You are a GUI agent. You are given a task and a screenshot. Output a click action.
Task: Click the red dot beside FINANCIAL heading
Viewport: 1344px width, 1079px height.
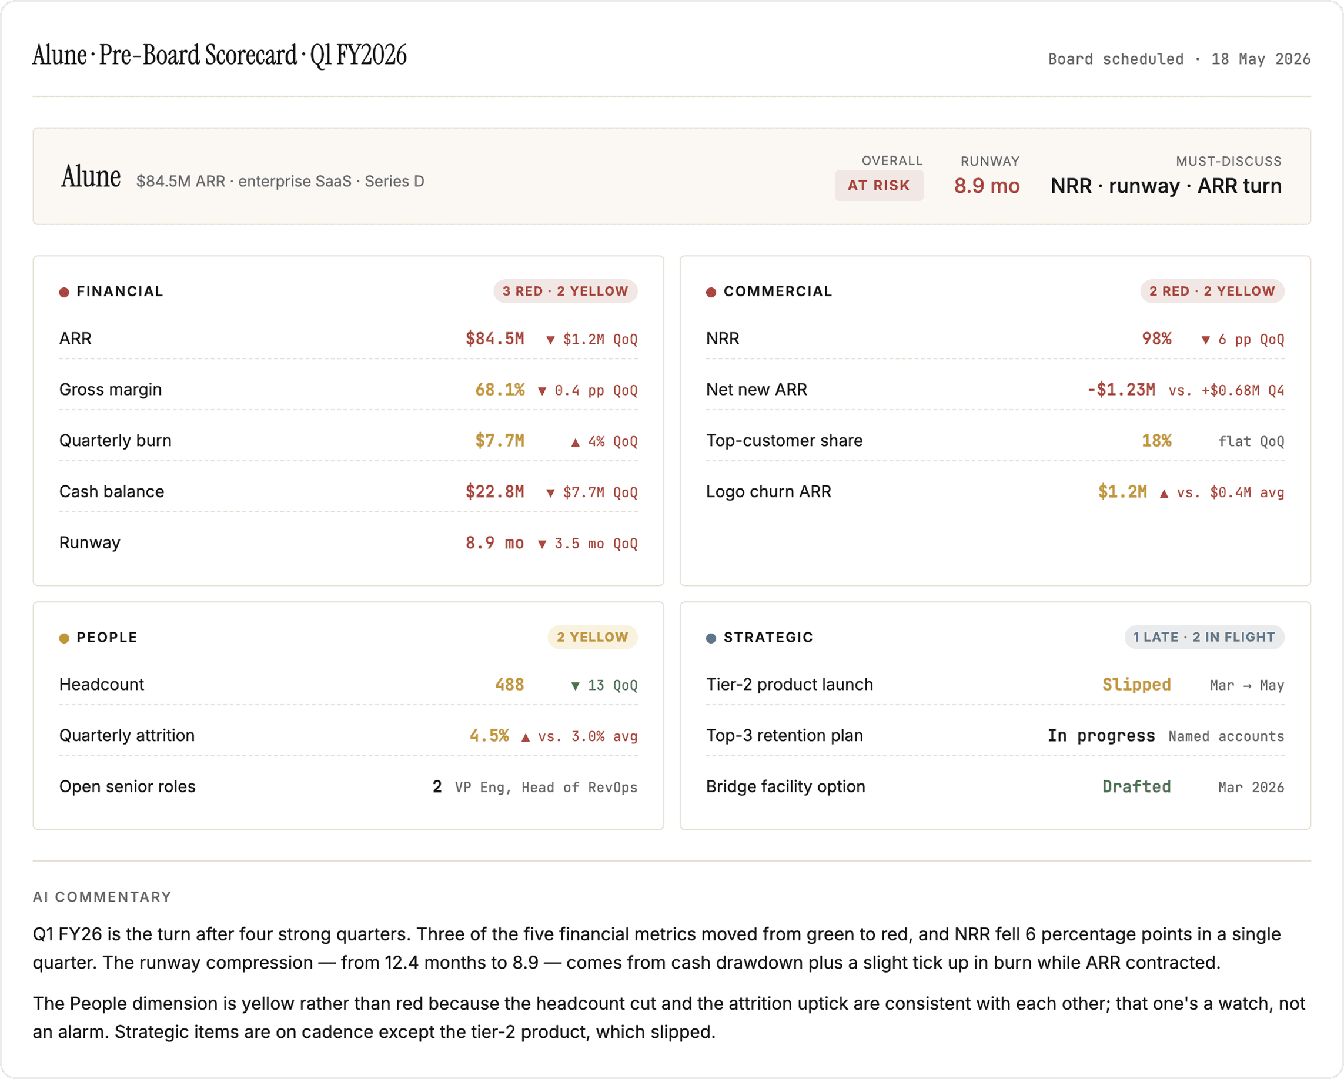pos(64,292)
